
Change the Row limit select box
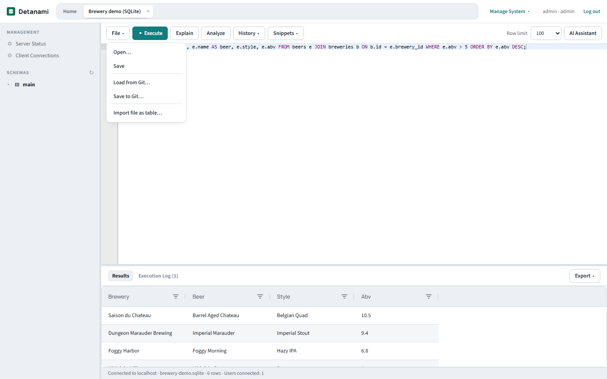546,33
